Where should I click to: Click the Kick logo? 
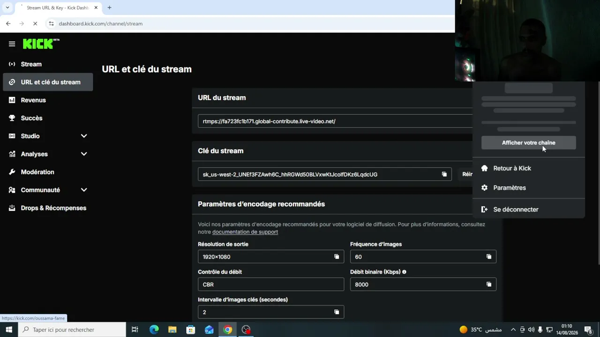click(41, 44)
